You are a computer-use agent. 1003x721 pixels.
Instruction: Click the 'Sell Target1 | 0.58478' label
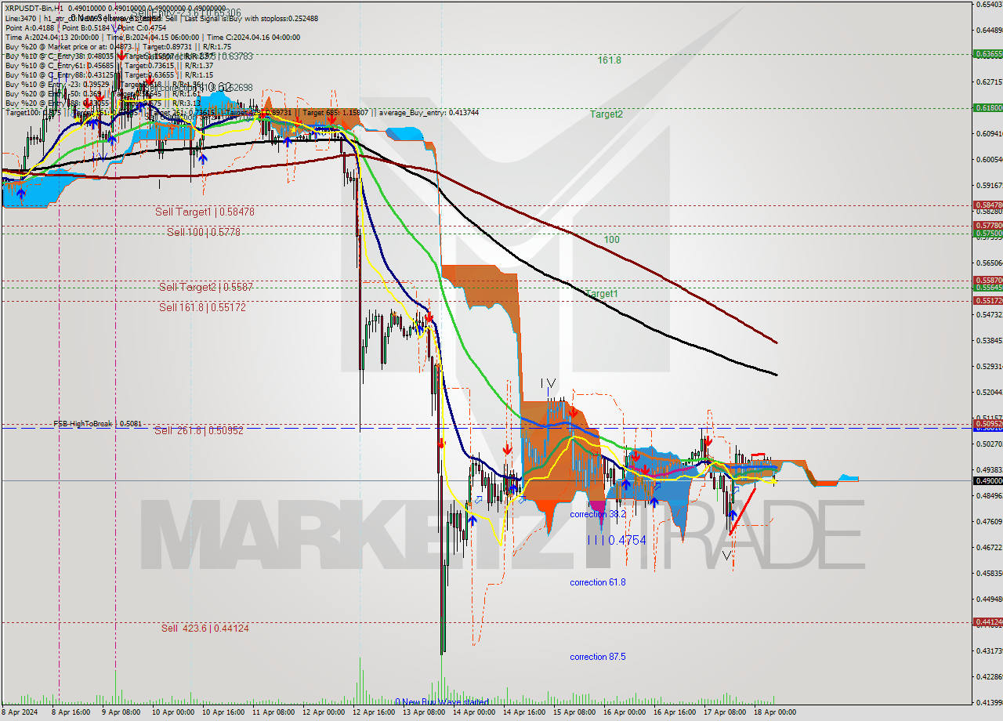pyautogui.click(x=205, y=212)
